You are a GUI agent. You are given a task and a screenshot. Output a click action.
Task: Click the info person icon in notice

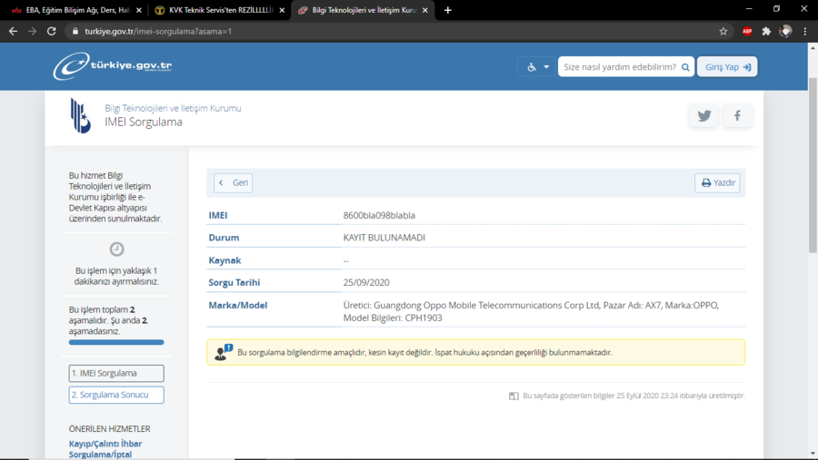(x=224, y=352)
